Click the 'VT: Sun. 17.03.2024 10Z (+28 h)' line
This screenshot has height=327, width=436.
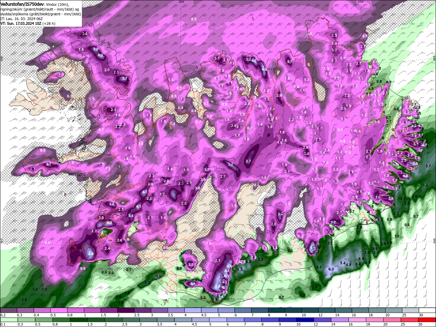(28, 24)
